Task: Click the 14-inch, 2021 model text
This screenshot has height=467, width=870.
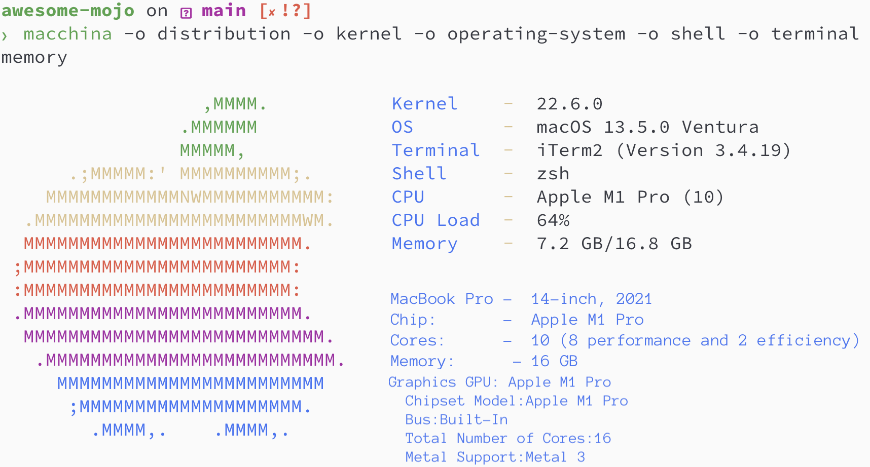Action: [591, 299]
